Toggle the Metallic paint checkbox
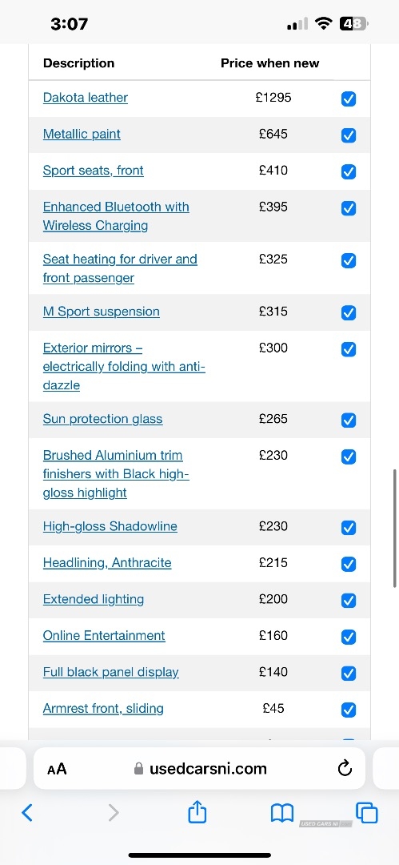Viewport: 399px width, 865px height. pyautogui.click(x=349, y=135)
